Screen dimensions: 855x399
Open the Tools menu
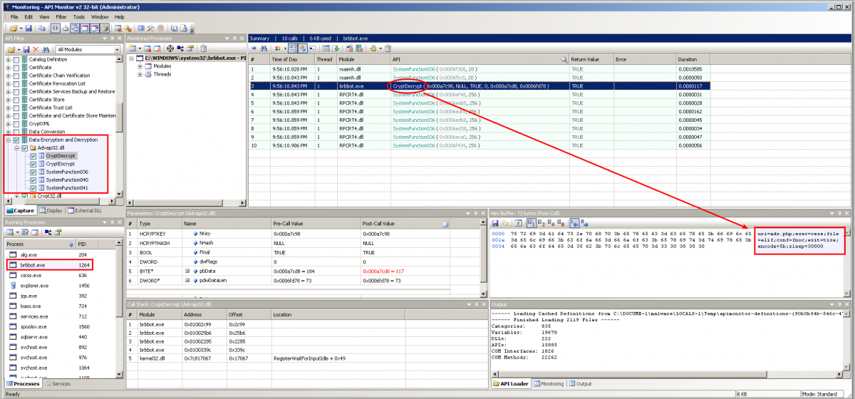(78, 16)
